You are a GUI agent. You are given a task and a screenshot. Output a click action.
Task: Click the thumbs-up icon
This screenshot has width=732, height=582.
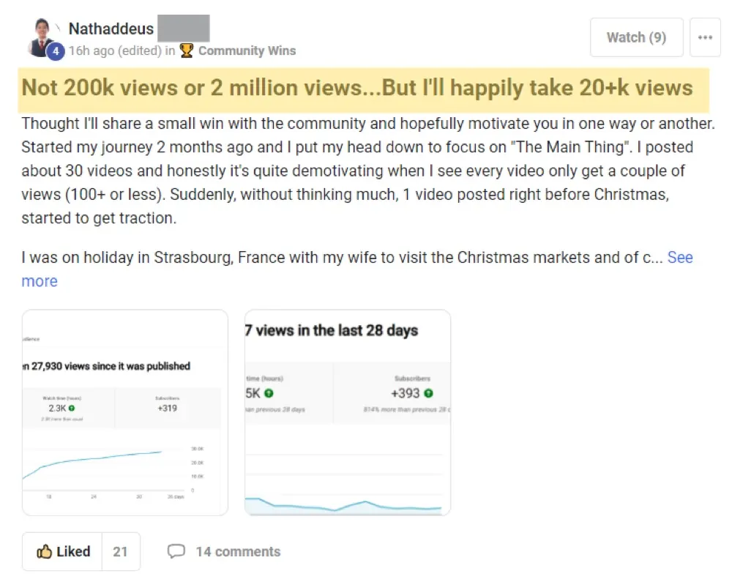tap(45, 551)
